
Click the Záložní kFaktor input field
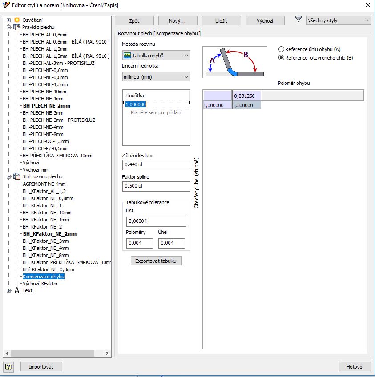(156, 165)
